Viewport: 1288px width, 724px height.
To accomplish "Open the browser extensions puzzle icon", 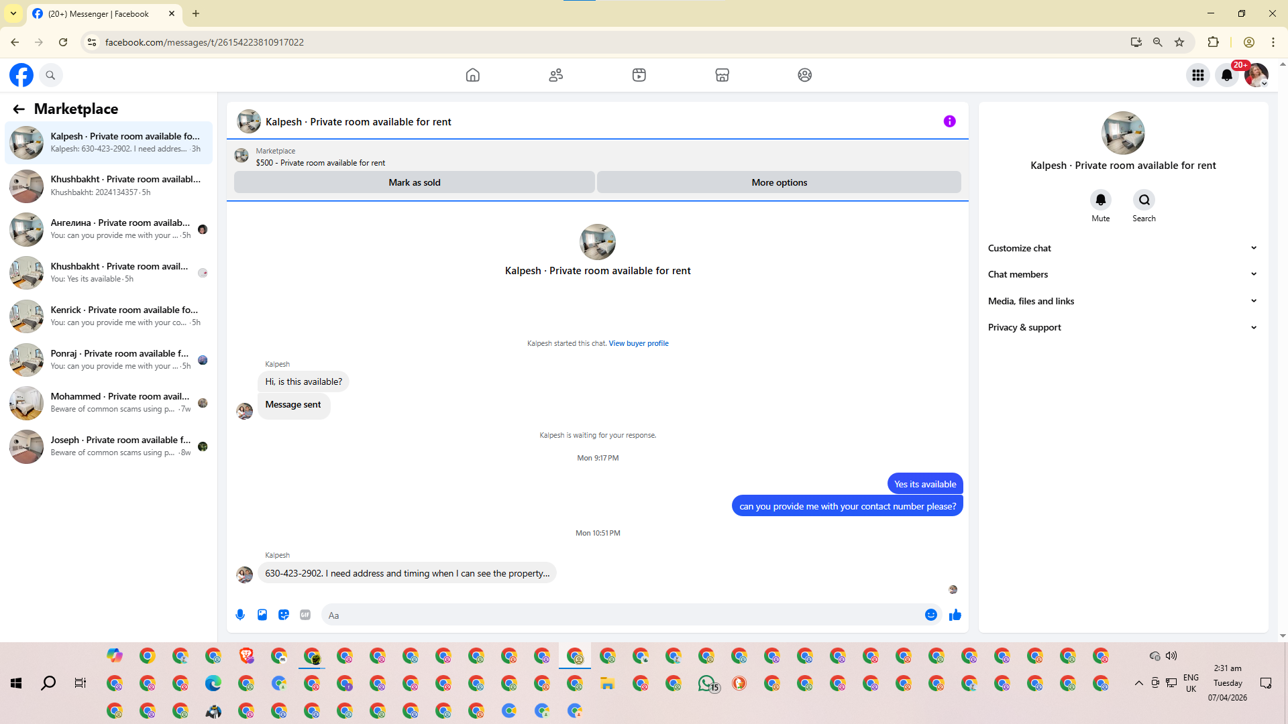I will click(x=1213, y=42).
